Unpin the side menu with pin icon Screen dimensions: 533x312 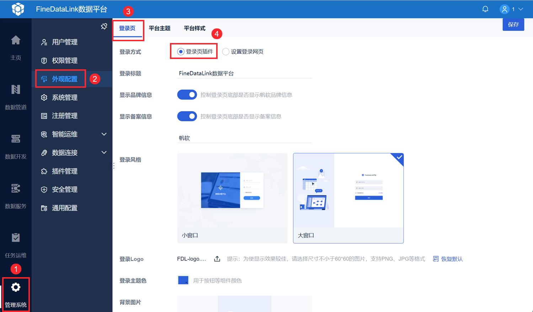(x=104, y=26)
